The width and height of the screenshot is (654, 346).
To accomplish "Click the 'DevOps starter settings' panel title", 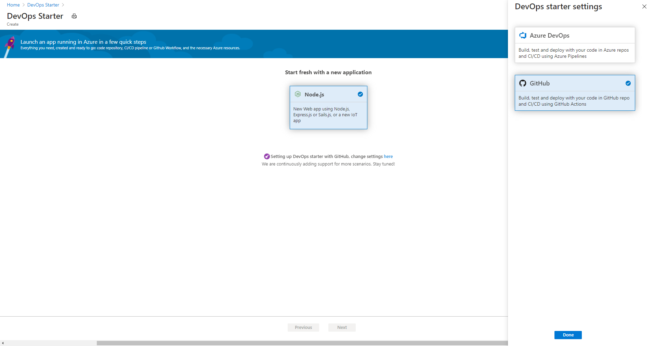I will (x=558, y=7).
